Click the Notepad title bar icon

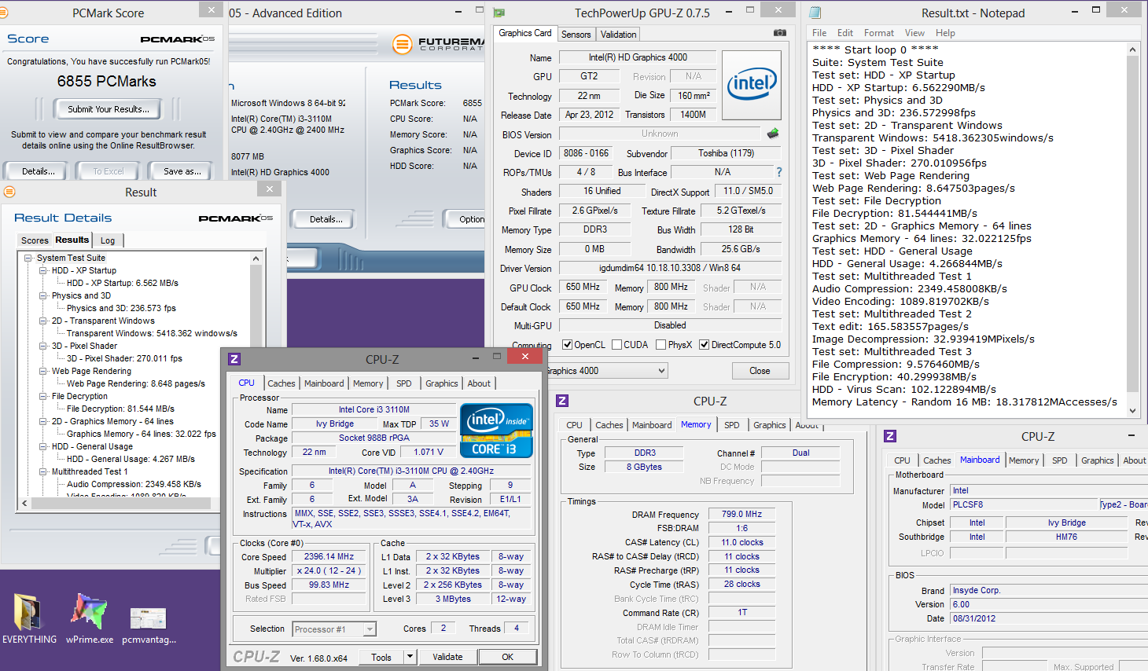815,13
